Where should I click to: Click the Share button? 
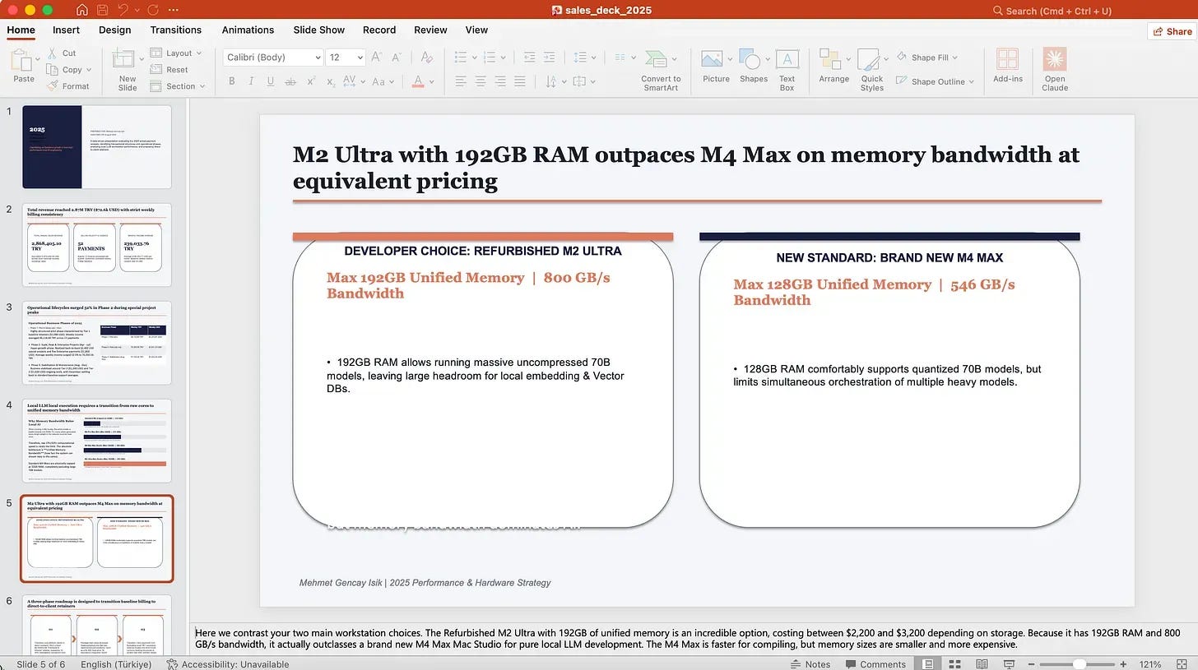tap(1172, 31)
